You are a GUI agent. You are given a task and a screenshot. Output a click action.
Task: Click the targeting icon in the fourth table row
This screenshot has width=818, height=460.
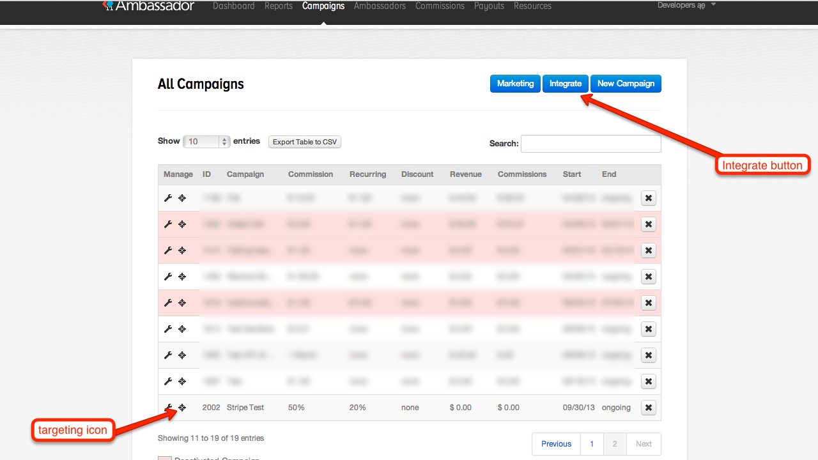point(182,277)
